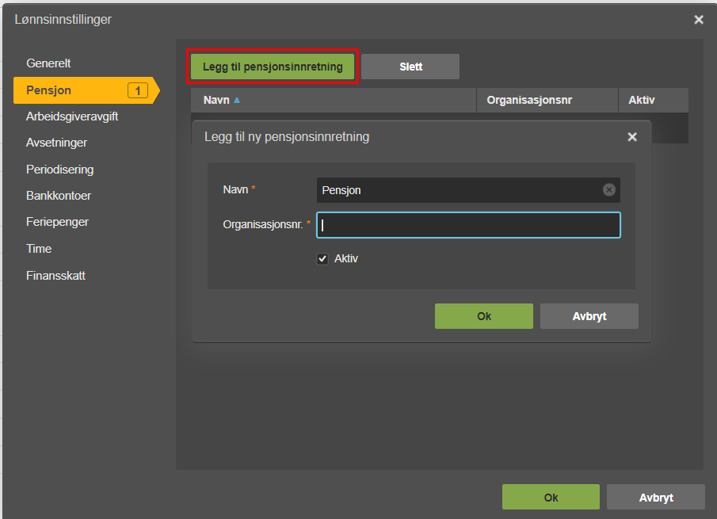Click the Organisasjonsnr column header
717x519 pixels.
click(547, 100)
